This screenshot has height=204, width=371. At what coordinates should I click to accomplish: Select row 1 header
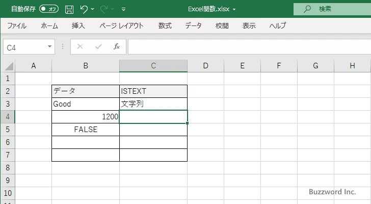[8, 79]
